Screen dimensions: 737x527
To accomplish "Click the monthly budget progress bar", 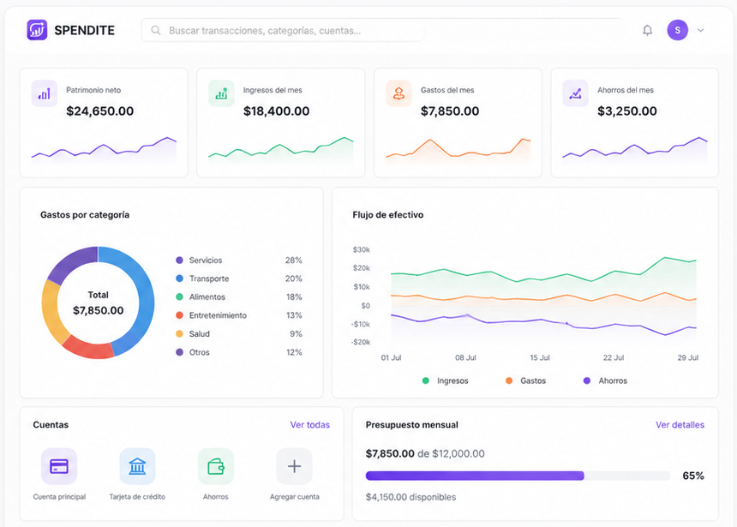I will tap(518, 476).
